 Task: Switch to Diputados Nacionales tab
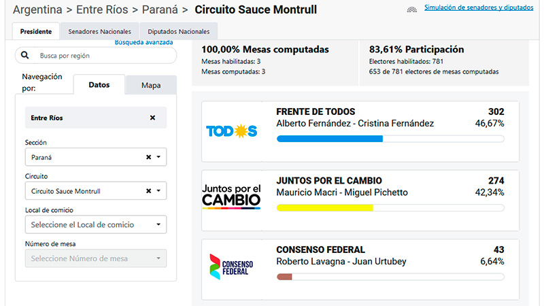(x=179, y=31)
